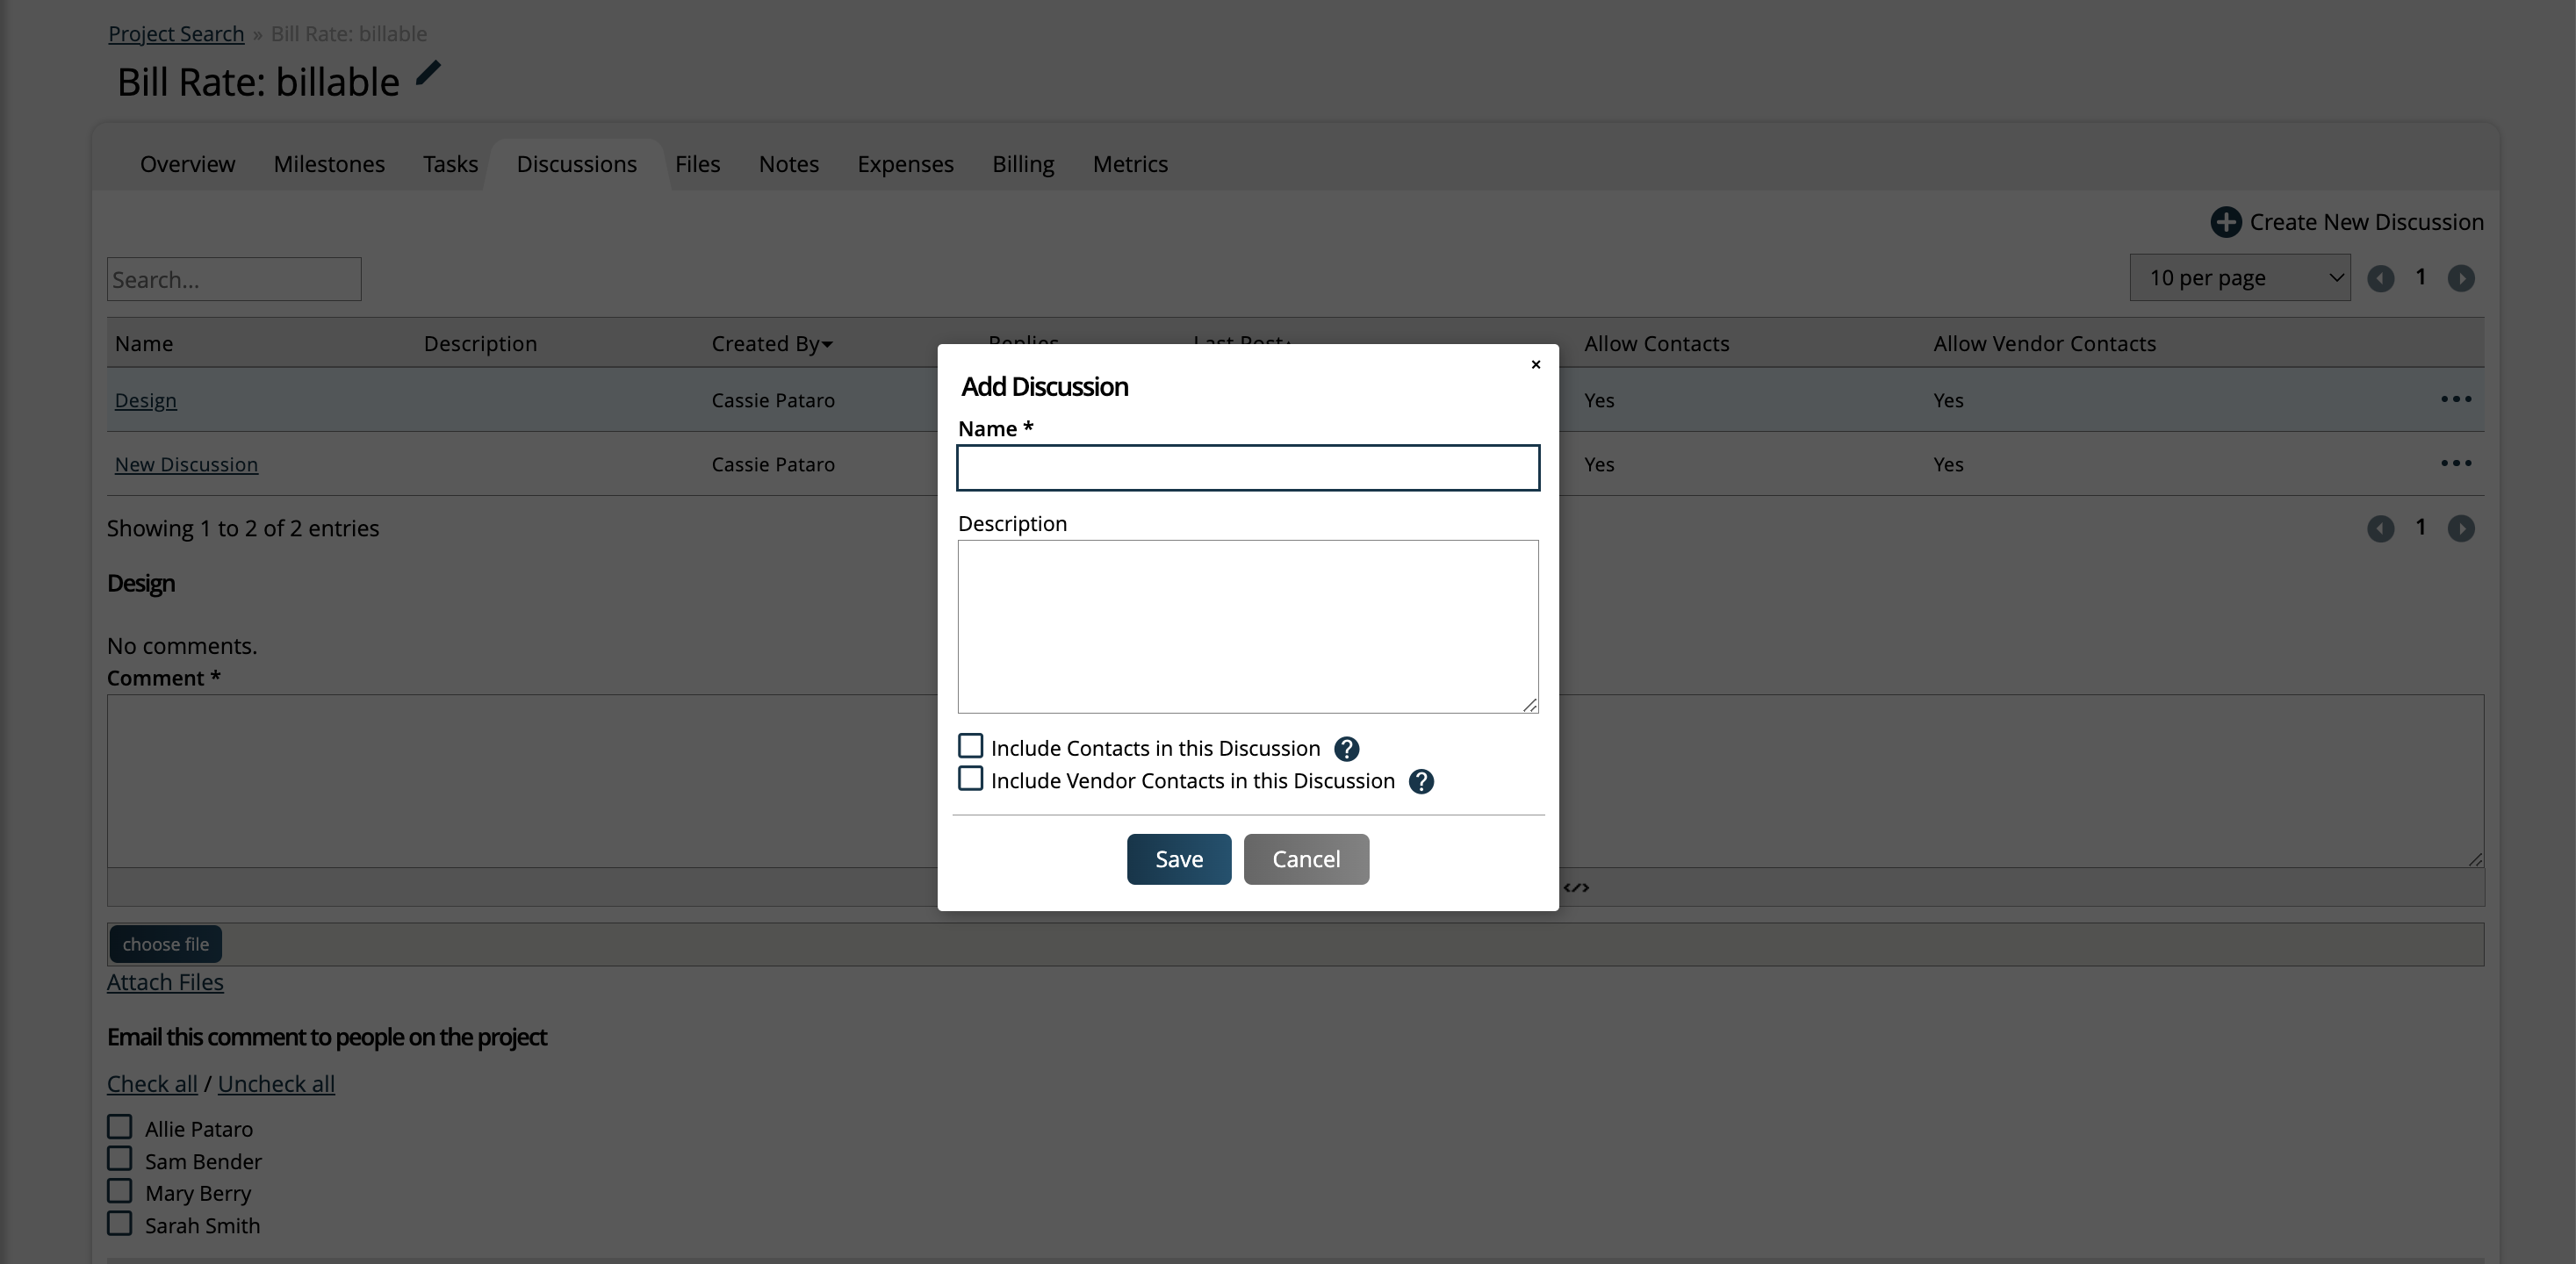Viewport: 2576px width, 1264px height.
Task: Open help icon for Include Contacts option
Action: 1346,749
